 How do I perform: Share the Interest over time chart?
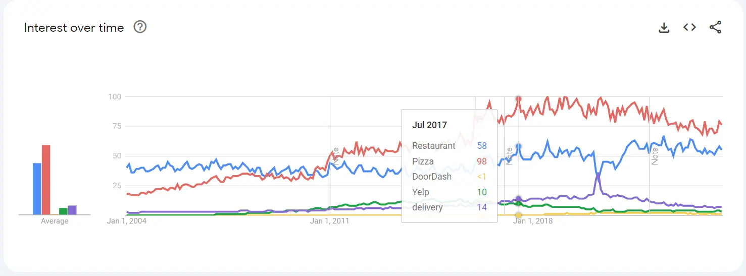715,28
